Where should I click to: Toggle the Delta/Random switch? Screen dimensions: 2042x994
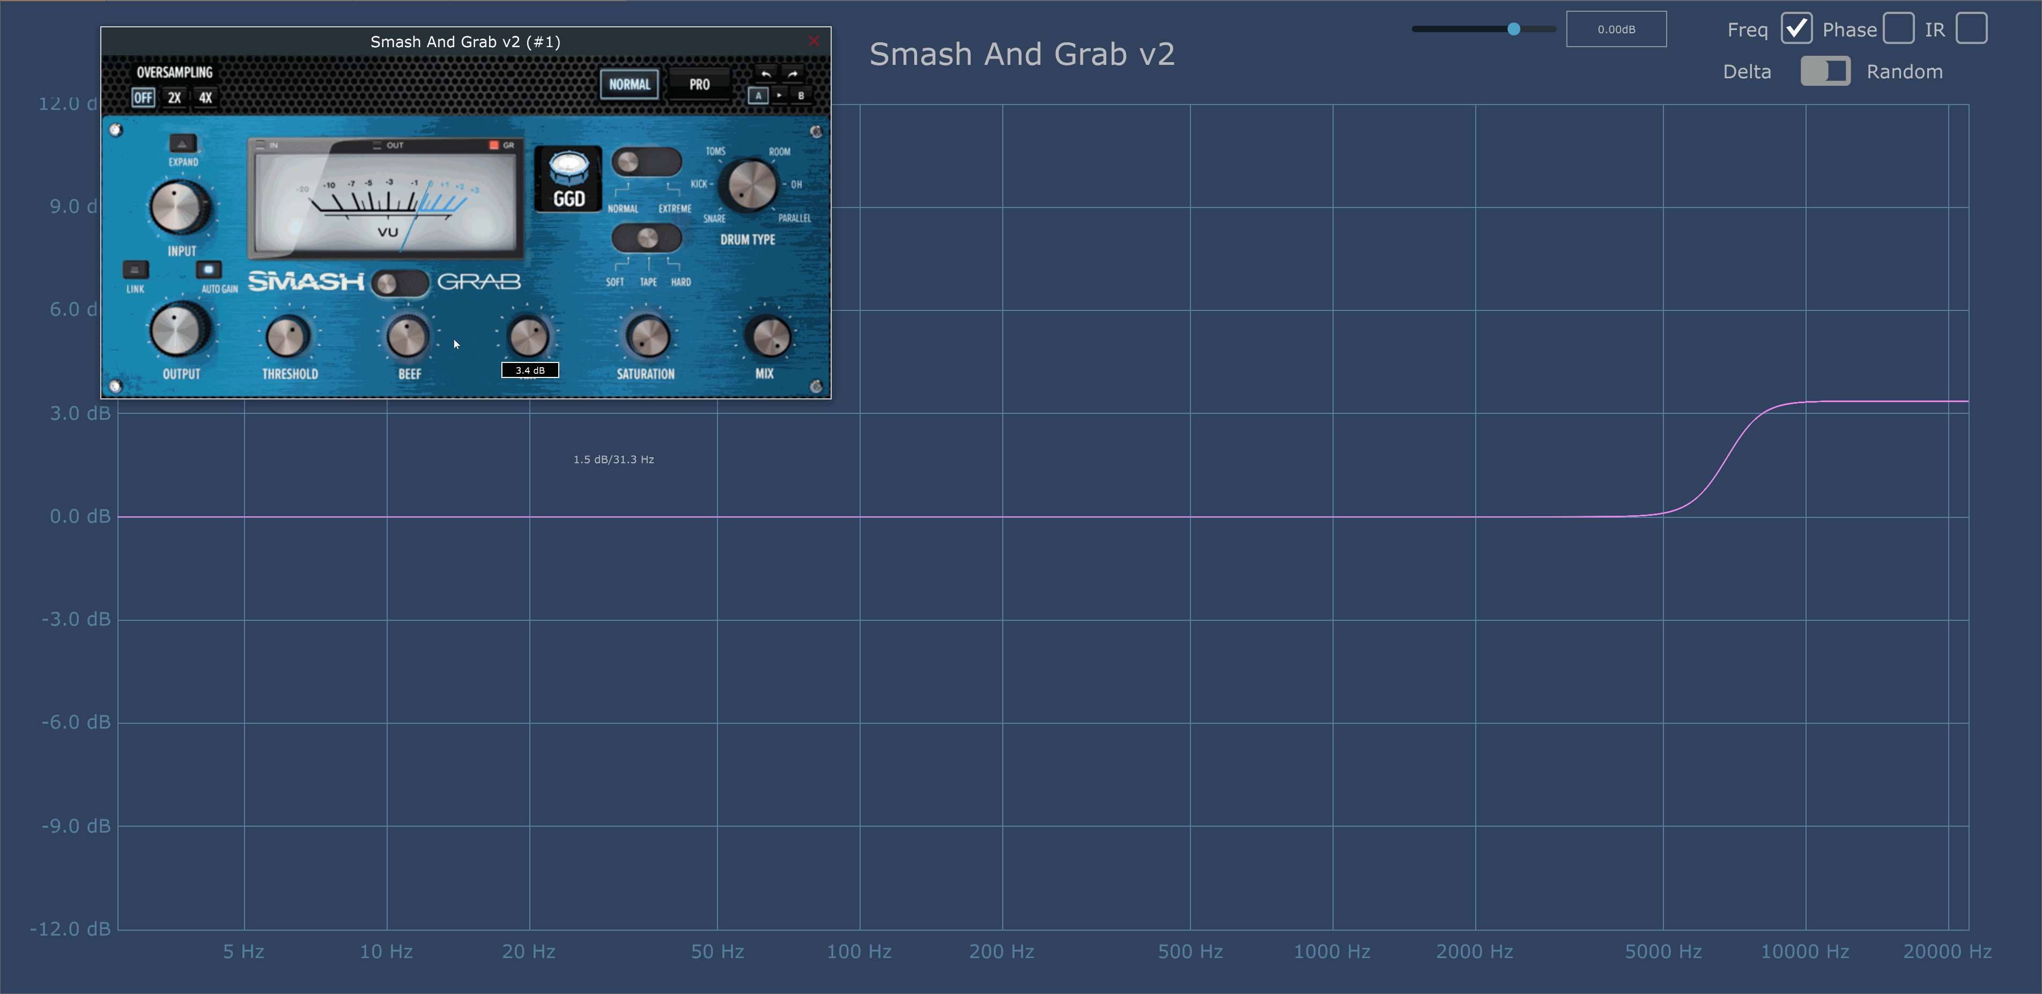(1825, 71)
